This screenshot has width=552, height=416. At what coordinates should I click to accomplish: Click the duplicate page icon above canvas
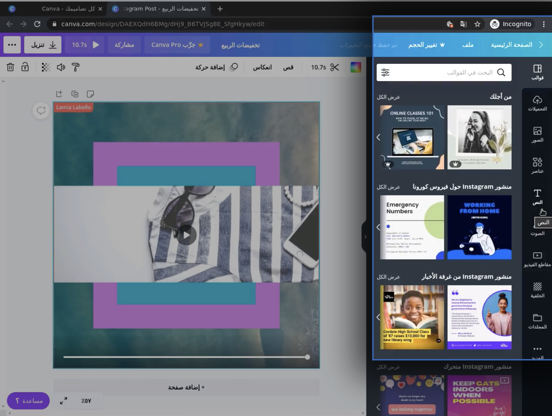75,94
